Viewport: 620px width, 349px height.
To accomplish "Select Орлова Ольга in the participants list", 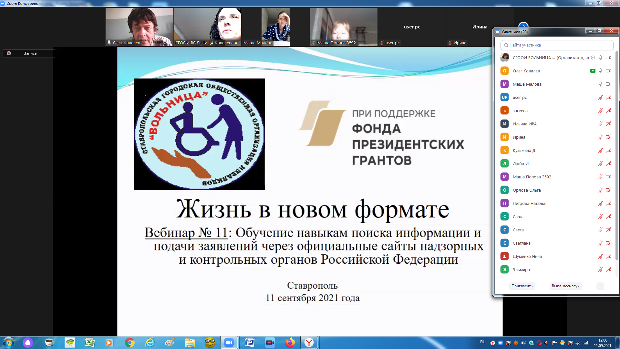I will point(555,190).
